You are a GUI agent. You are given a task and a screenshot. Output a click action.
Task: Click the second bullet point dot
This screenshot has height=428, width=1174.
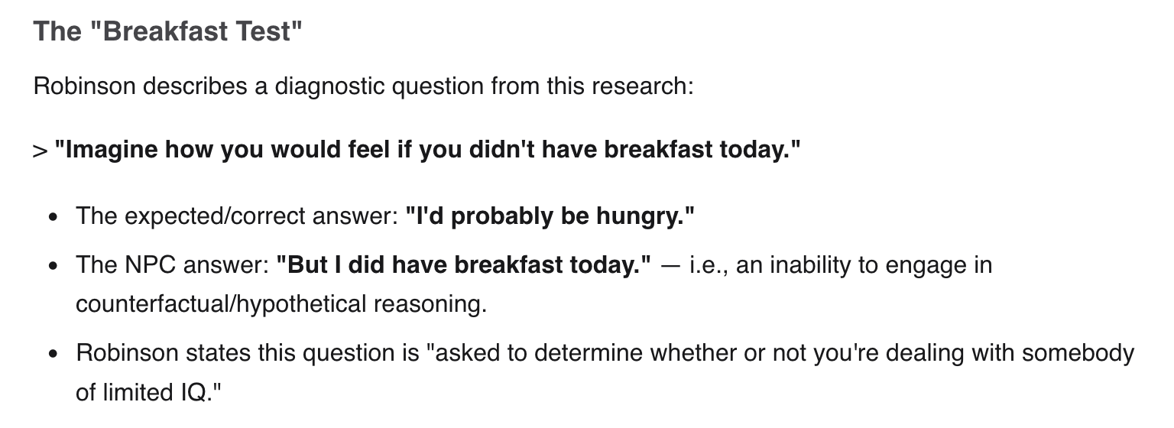pyautogui.click(x=52, y=267)
